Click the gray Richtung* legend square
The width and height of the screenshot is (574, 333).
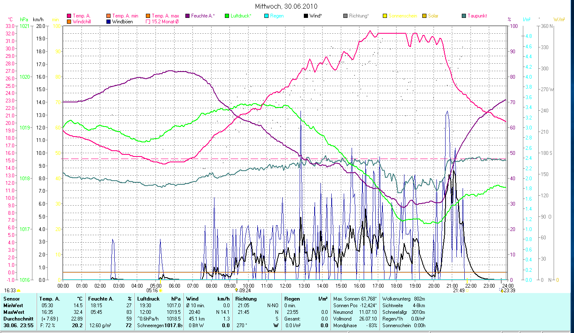[345, 16]
